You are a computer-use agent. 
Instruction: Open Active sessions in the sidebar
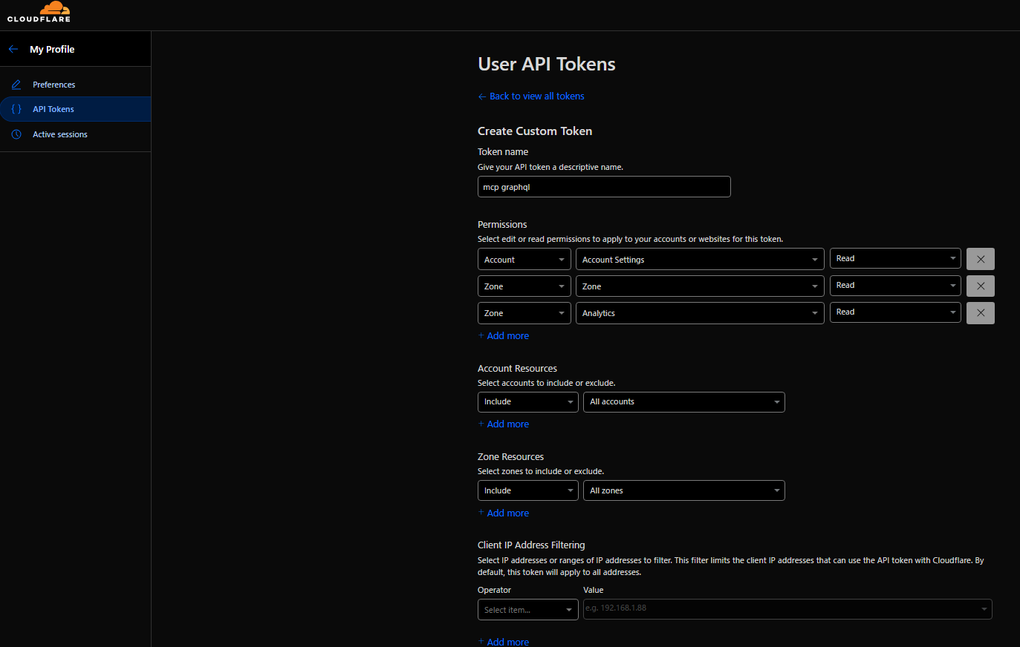[x=59, y=134]
